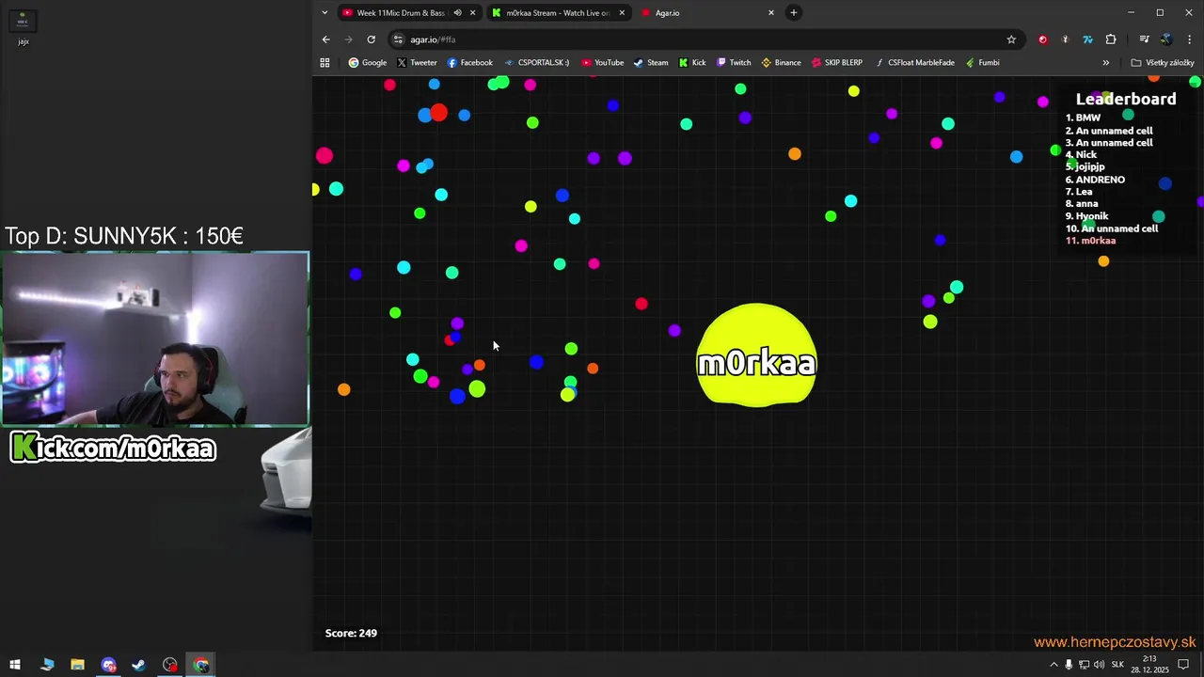The width and height of the screenshot is (1204, 677).
Task: Click the m0rkaa yellow player cell
Action: [756, 355]
